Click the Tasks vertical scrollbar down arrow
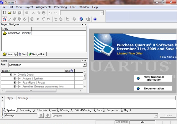177x124 pixels. tap(85, 87)
